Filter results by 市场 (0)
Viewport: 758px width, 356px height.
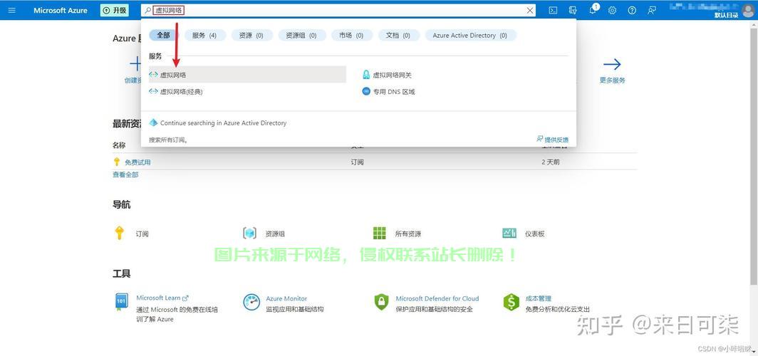351,36
